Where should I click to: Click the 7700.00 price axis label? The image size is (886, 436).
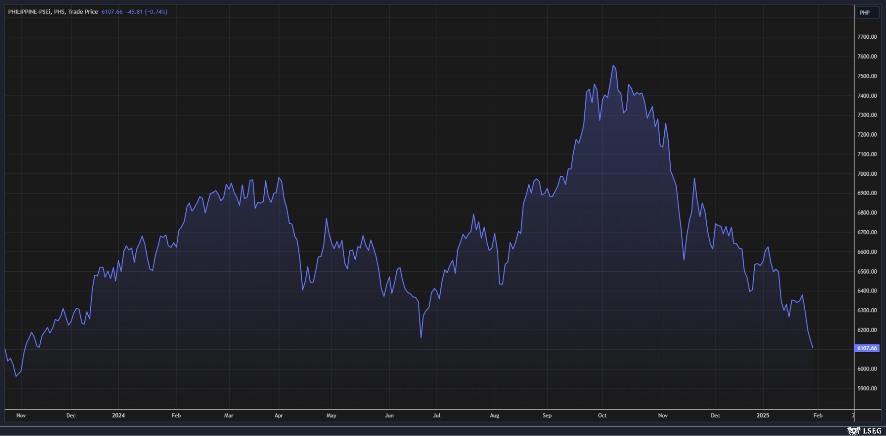pos(867,37)
